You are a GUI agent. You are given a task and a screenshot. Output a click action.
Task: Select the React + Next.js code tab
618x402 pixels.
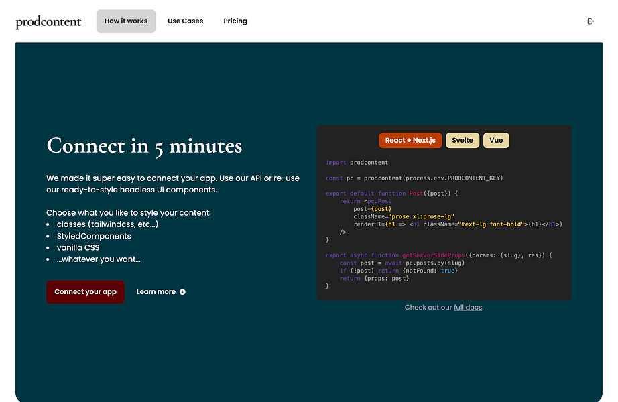[410, 140]
